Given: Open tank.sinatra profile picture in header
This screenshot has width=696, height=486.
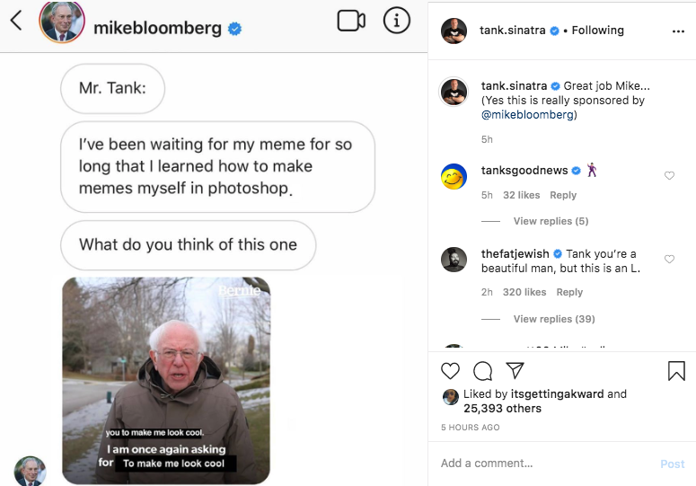Looking at the screenshot, I should click(454, 31).
